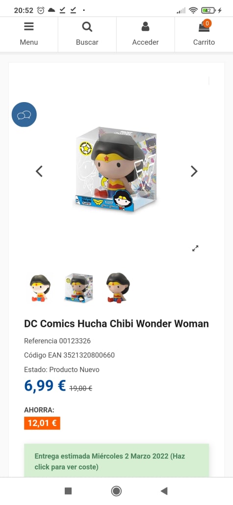The image size is (233, 505).
Task: Tap the cart item count badge
Action: [207, 23]
